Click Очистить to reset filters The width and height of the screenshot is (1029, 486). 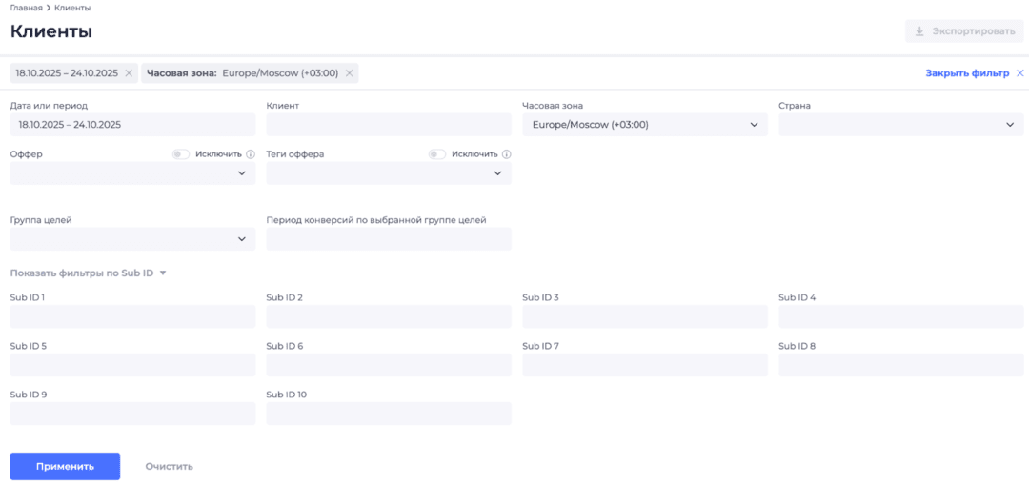(170, 467)
